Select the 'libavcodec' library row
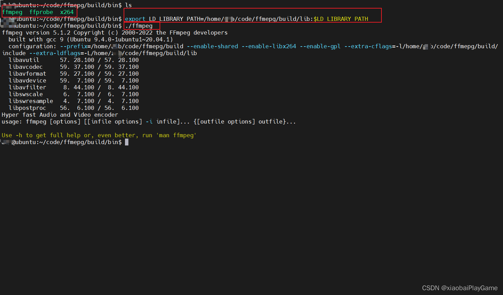Screen dimensions: 503x295 74,67
